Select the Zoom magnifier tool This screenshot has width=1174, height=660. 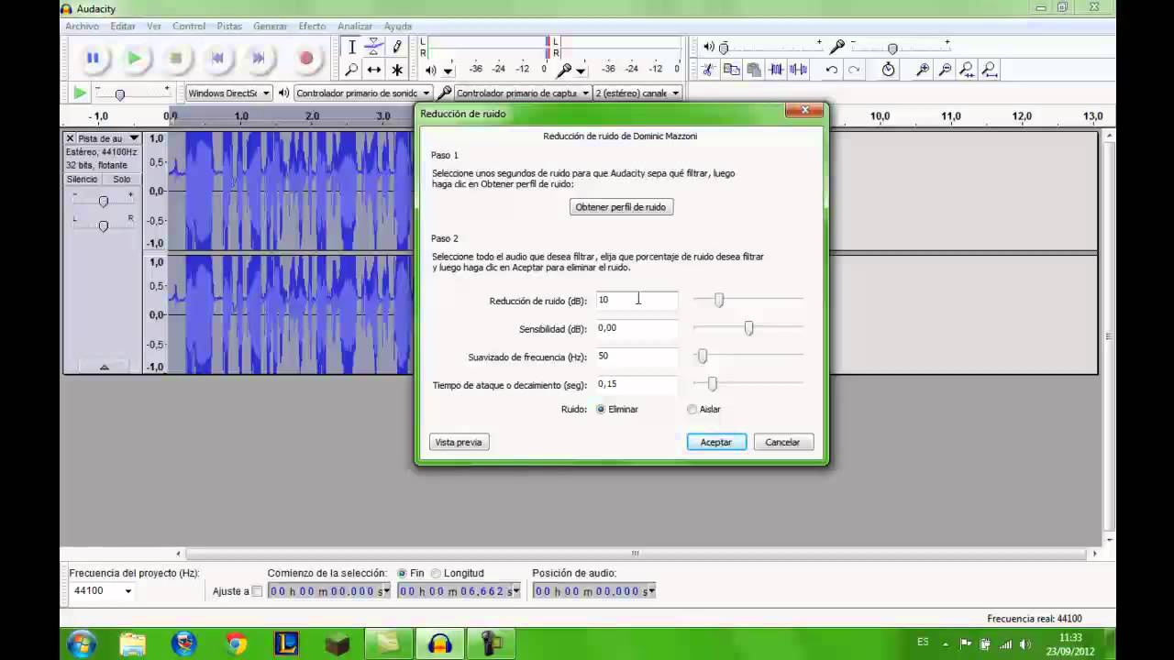(x=352, y=70)
